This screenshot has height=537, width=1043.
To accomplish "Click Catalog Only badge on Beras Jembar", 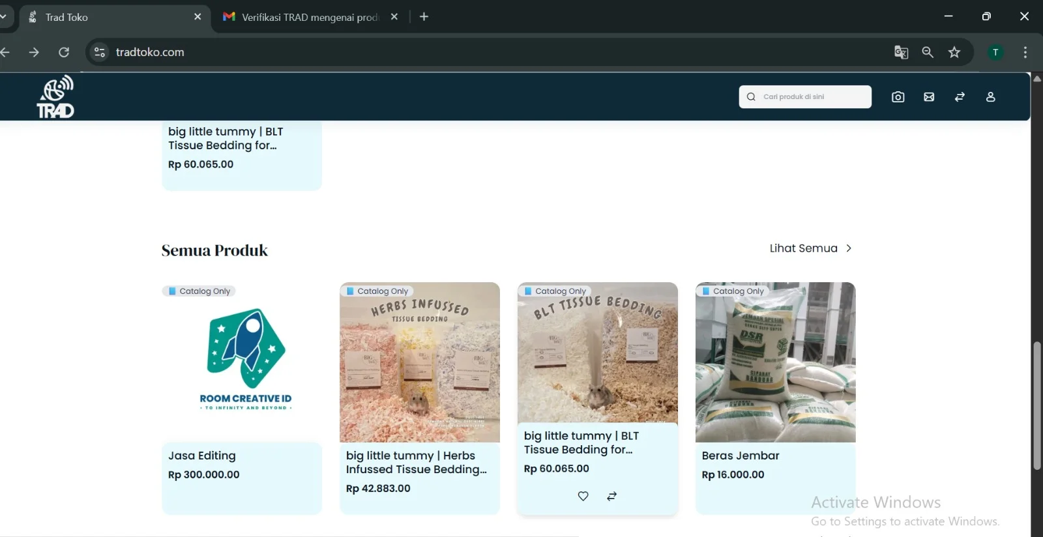I will pyautogui.click(x=733, y=291).
